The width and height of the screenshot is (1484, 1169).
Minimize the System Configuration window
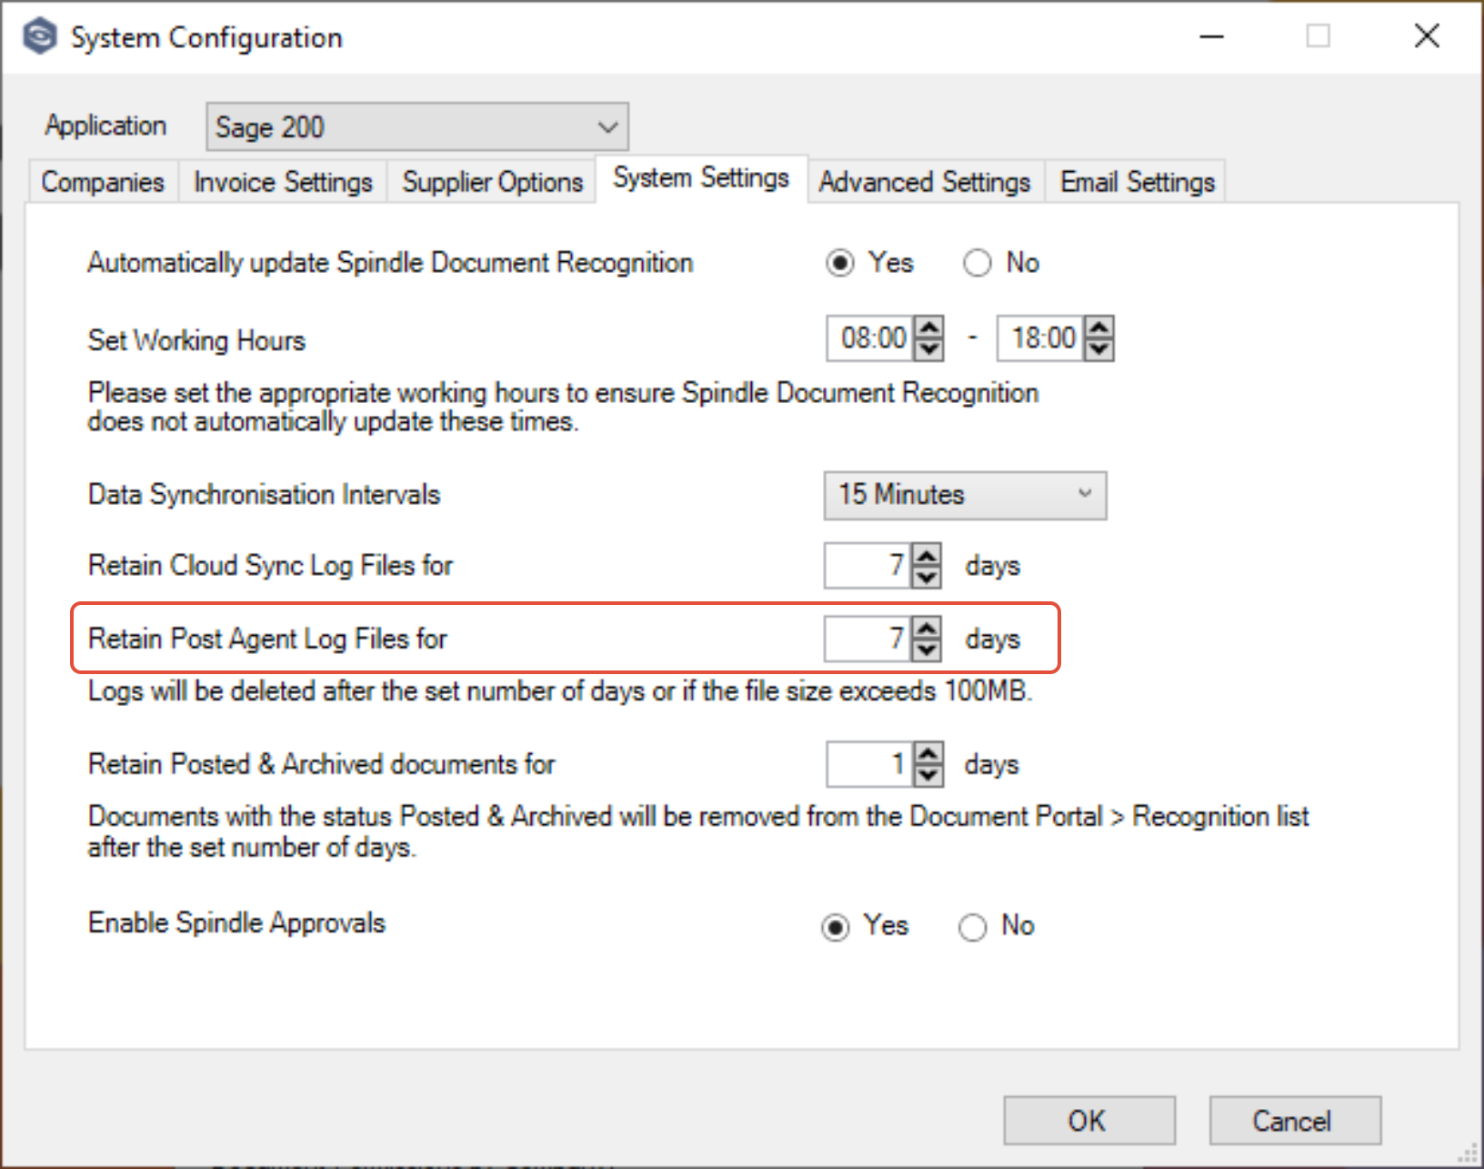[1211, 36]
